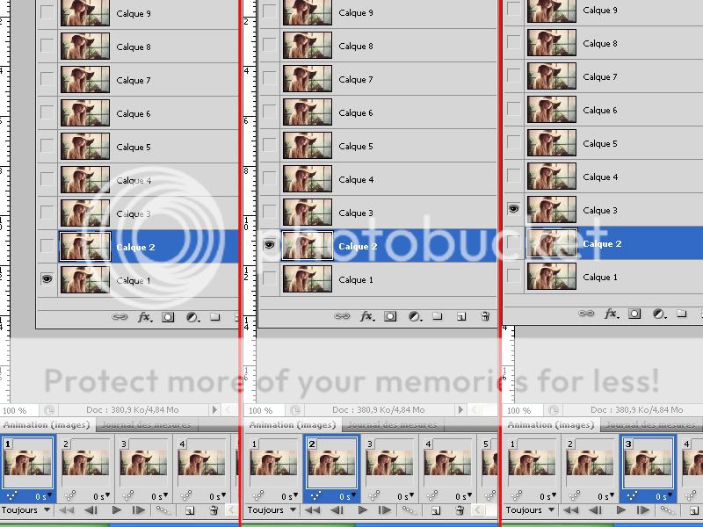
Task: Play the animation in right screenshot
Action: [621, 510]
